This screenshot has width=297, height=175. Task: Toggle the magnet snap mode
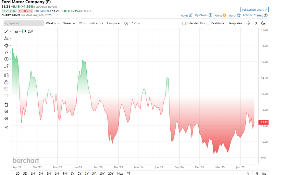[x=6, y=75]
